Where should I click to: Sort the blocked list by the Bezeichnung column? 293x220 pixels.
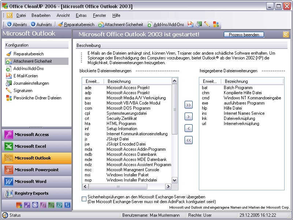138,81
